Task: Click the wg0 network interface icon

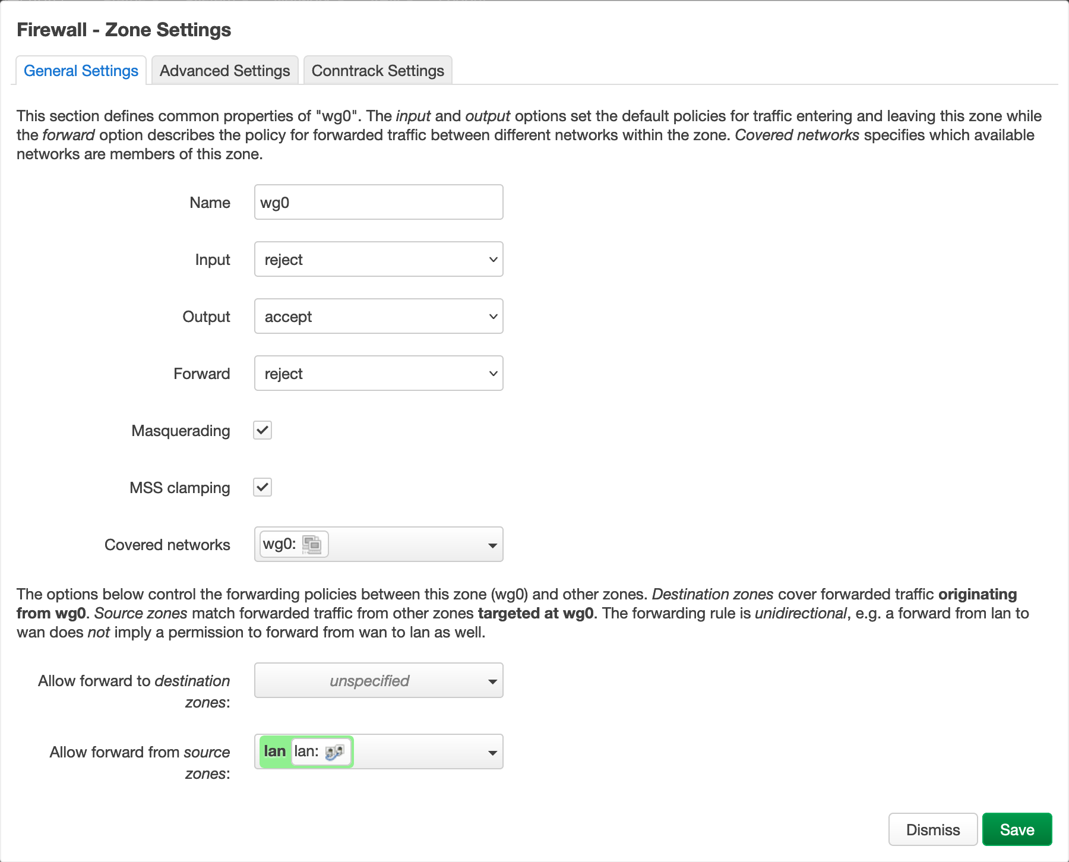Action: (312, 544)
